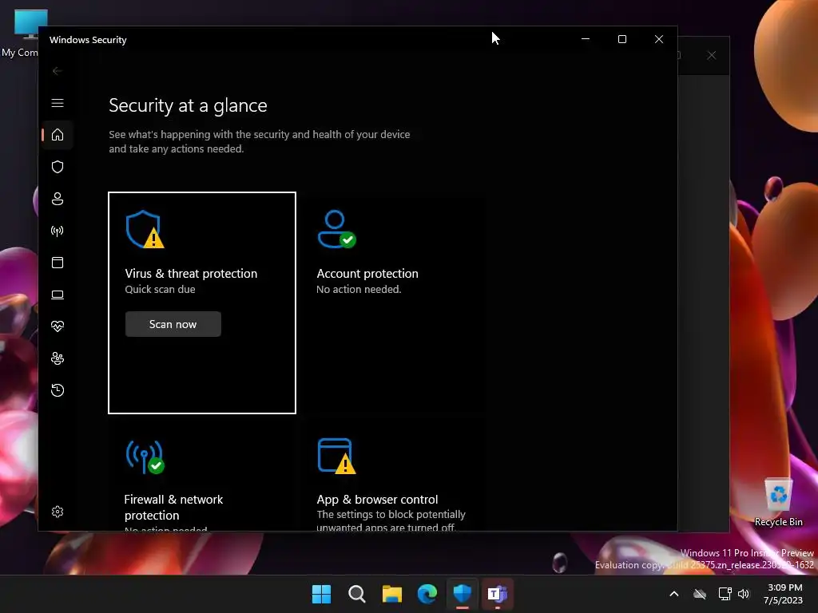This screenshot has height=613, width=818.
Task: Open Family options sidebar icon
Action: pyautogui.click(x=58, y=358)
